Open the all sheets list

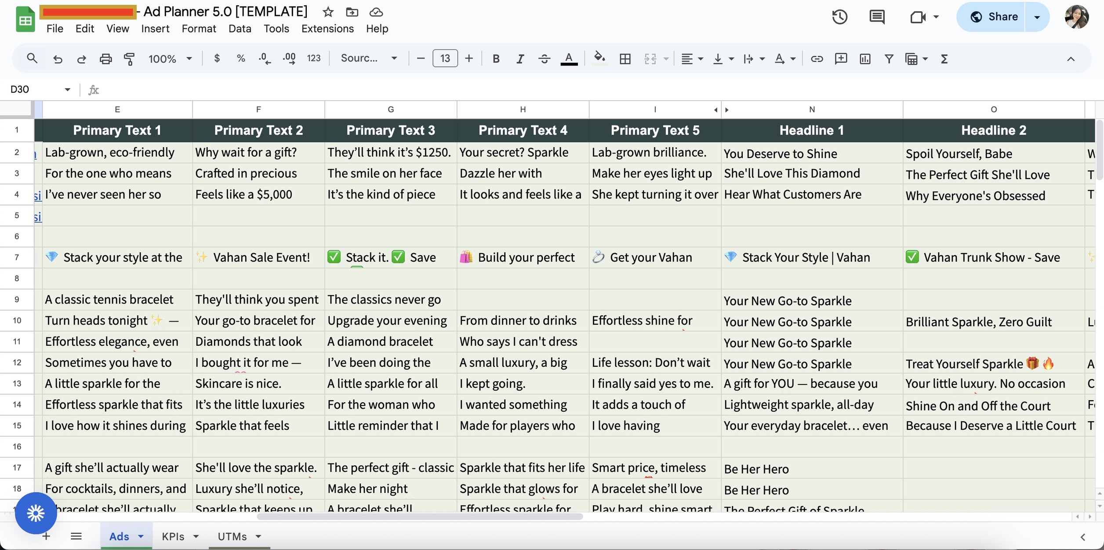(76, 536)
